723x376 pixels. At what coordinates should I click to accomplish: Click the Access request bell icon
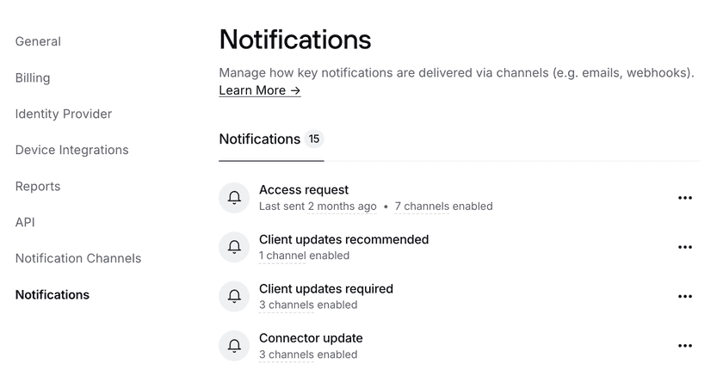pos(233,198)
